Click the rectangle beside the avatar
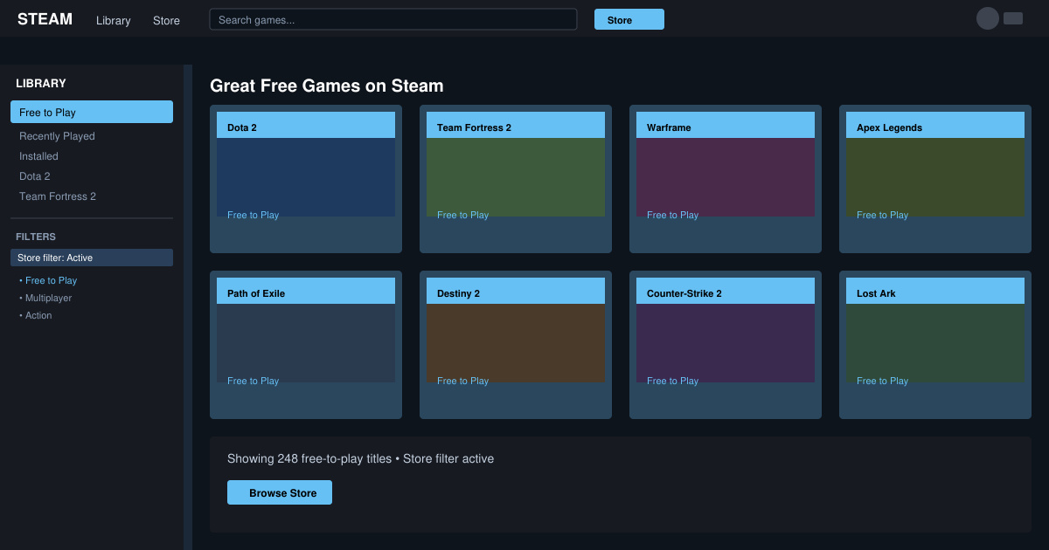Screen dimensions: 1049x550 [x=1013, y=18]
